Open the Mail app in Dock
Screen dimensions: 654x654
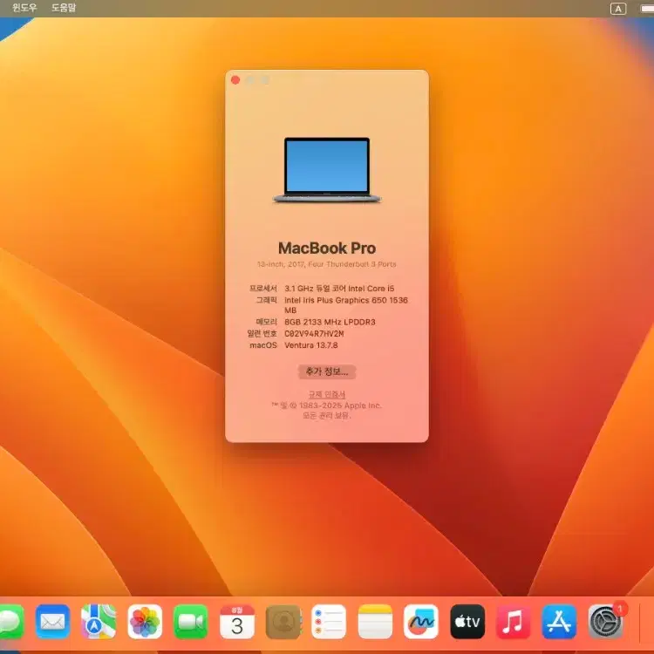pyautogui.click(x=52, y=622)
